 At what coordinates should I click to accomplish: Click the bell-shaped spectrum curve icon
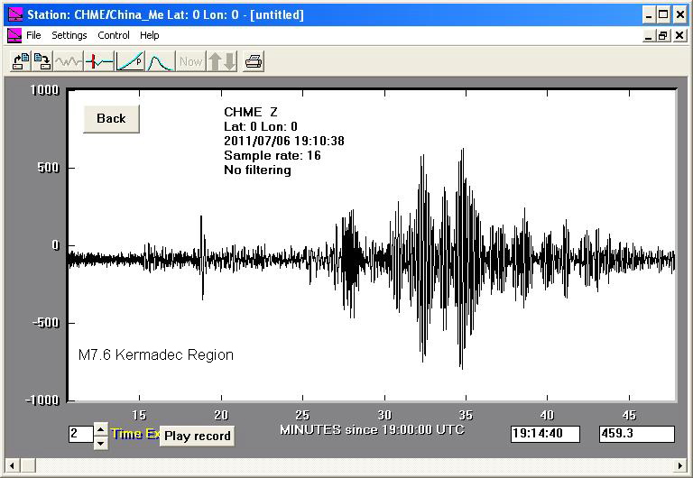(159, 61)
